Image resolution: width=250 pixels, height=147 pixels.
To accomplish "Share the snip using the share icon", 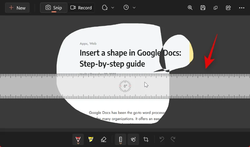I will (x=228, y=8).
